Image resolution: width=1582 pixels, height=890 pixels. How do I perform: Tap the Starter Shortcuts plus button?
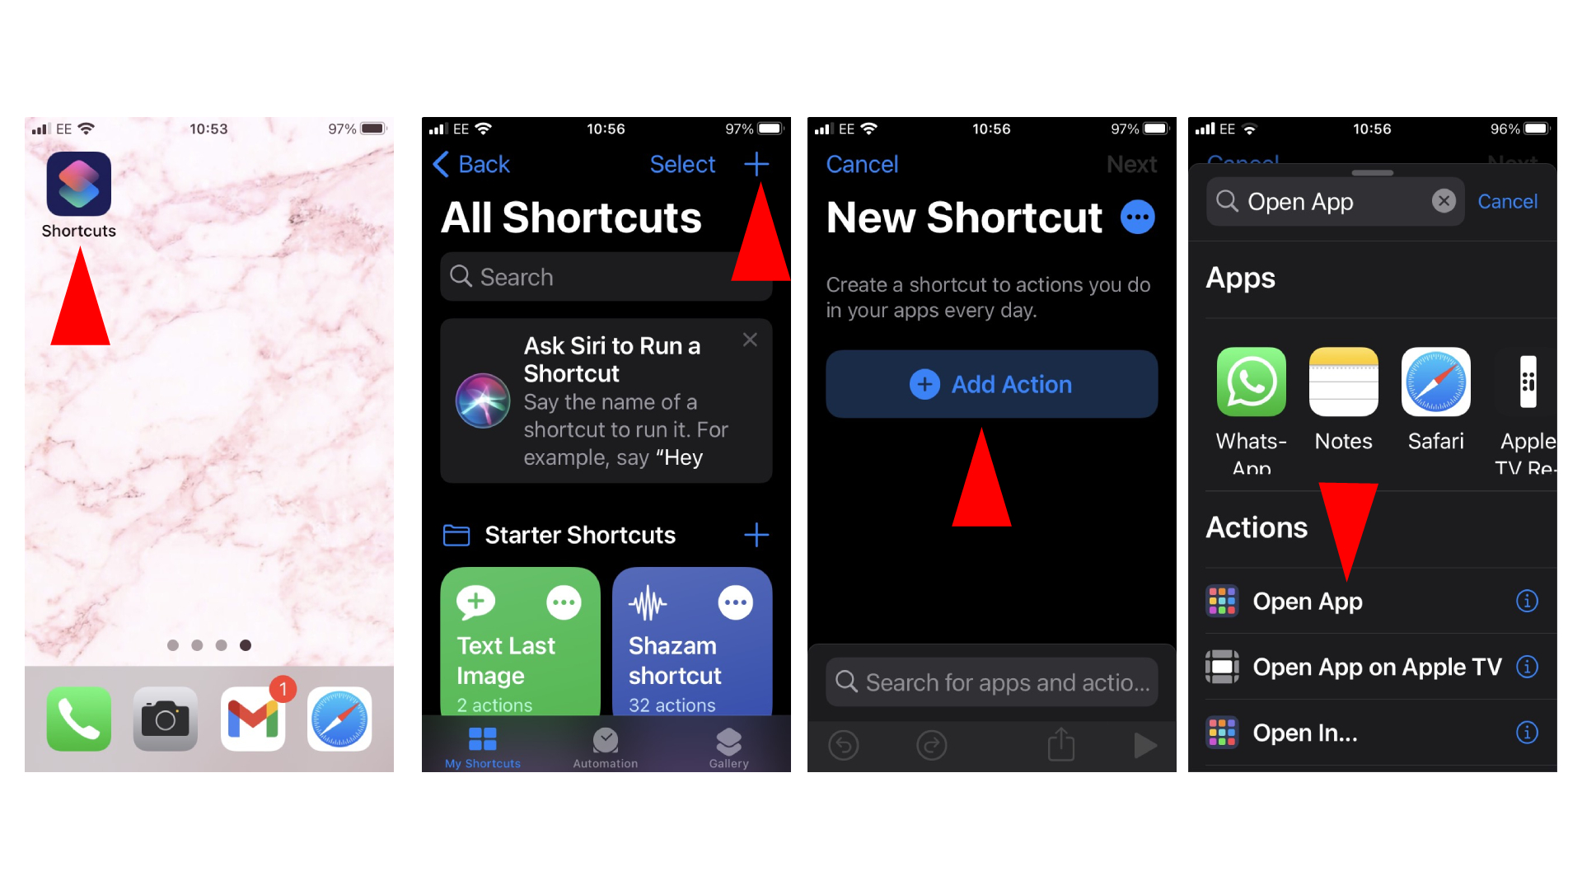(x=758, y=535)
